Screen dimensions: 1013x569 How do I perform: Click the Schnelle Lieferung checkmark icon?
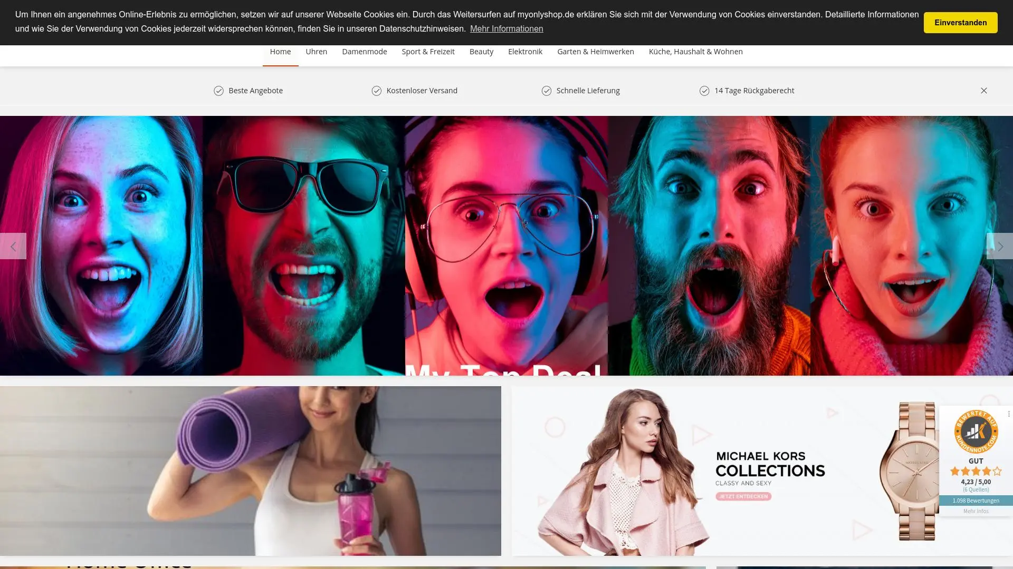click(547, 91)
